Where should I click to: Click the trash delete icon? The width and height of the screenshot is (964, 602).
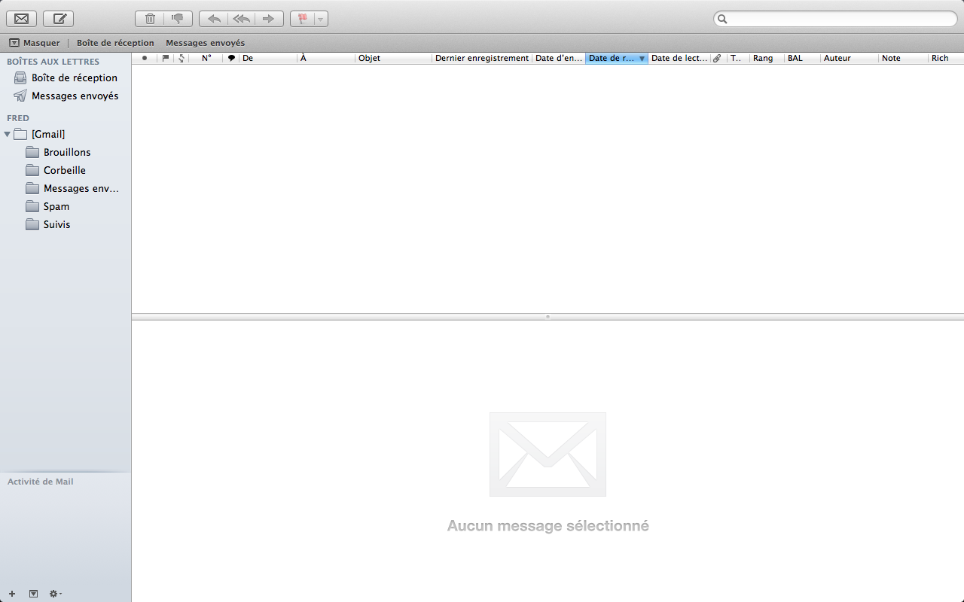point(150,19)
